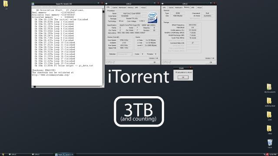The height and width of the screenshot is (156, 278).
Task: Click the Super PI window title bar icon
Action: 33,4
